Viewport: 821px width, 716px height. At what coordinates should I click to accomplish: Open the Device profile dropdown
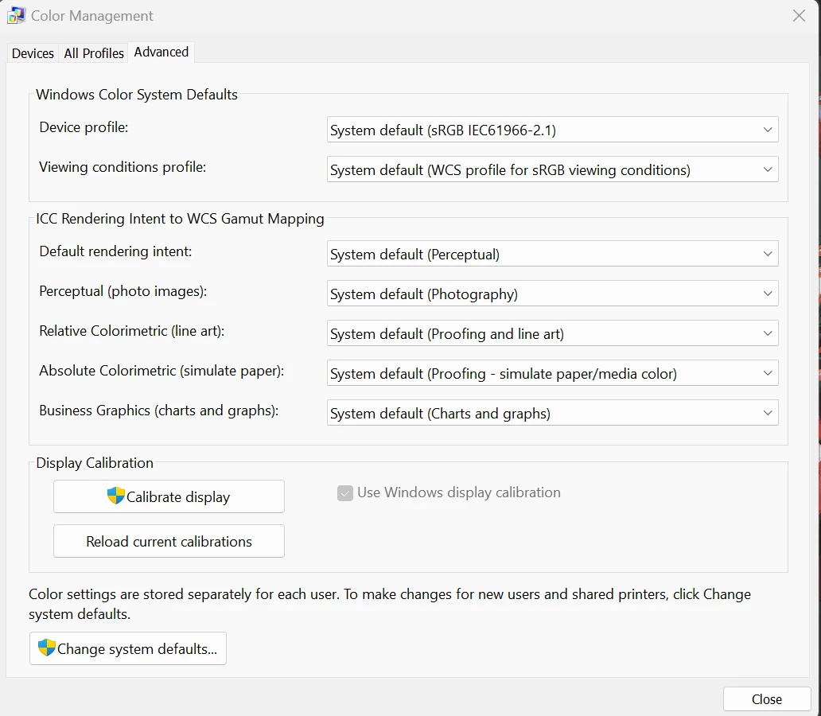tap(552, 130)
